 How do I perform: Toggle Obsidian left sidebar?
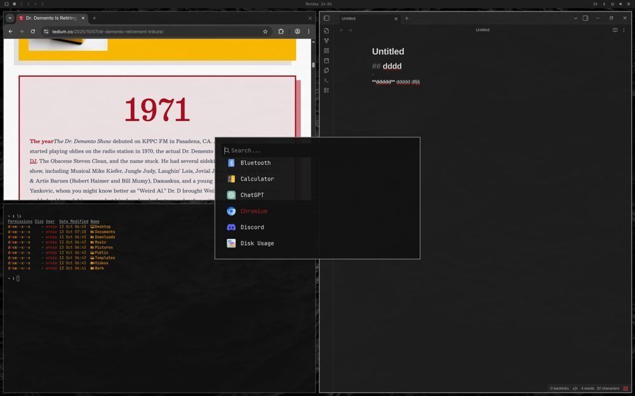click(326, 18)
